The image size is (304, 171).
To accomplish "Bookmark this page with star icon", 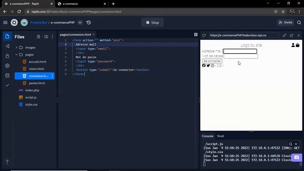I will tap(283, 11).
